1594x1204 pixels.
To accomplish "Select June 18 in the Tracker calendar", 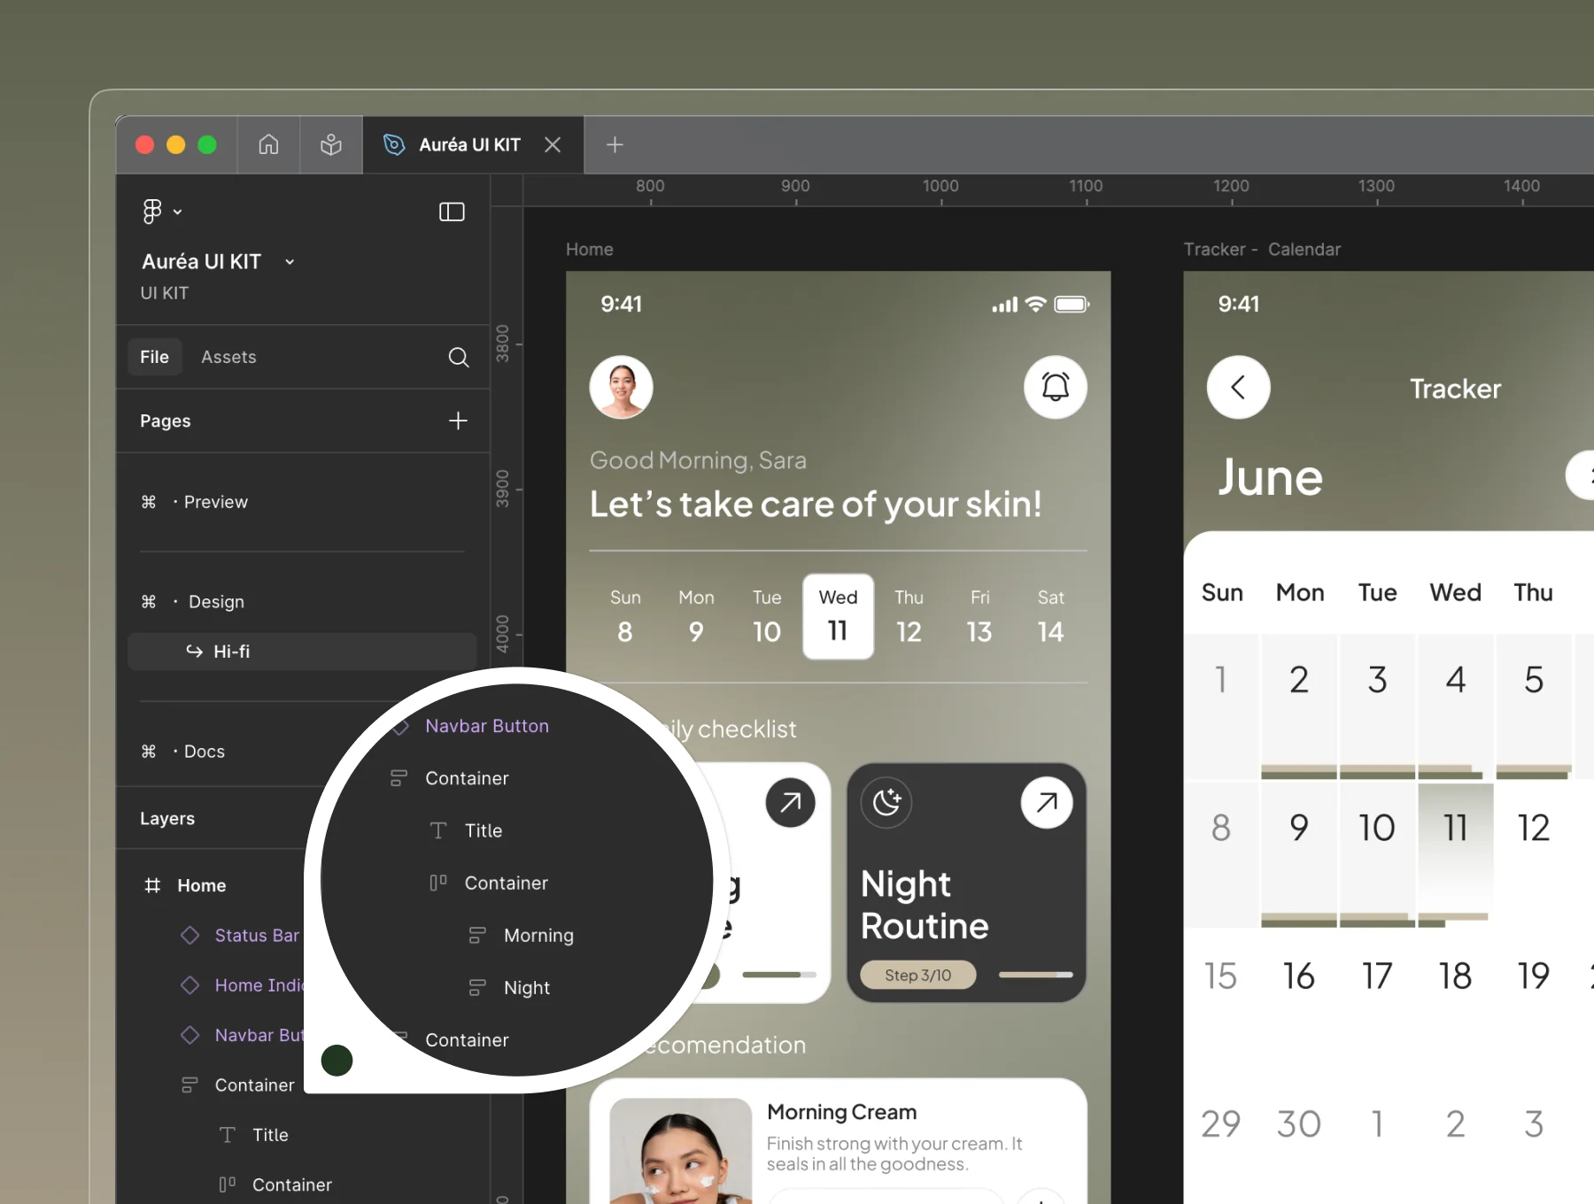I will [x=1455, y=976].
